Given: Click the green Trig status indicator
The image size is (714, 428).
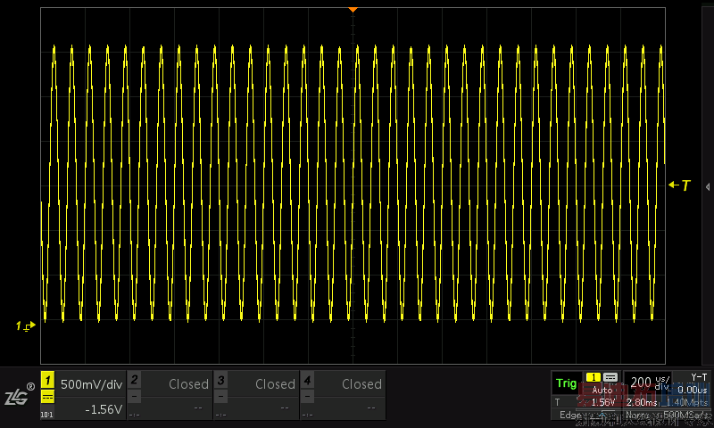Looking at the screenshot, I should [566, 383].
